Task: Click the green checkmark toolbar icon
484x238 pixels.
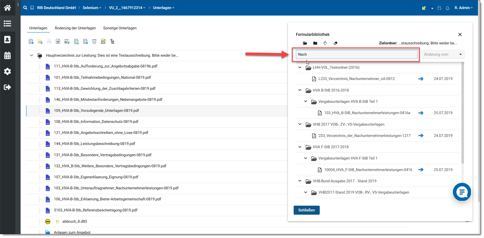Action: click(103, 41)
